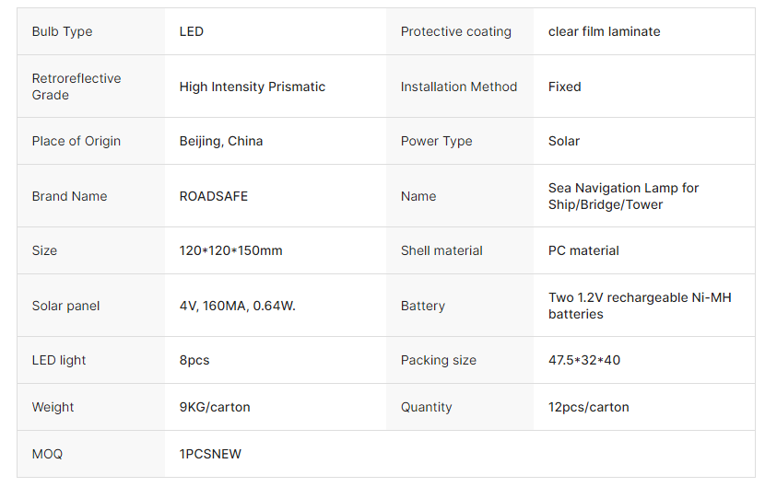
Task: Click the 1PCSNEW MOQ value
Action: coord(210,454)
